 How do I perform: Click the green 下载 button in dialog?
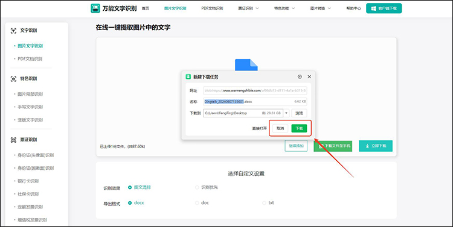click(299, 128)
